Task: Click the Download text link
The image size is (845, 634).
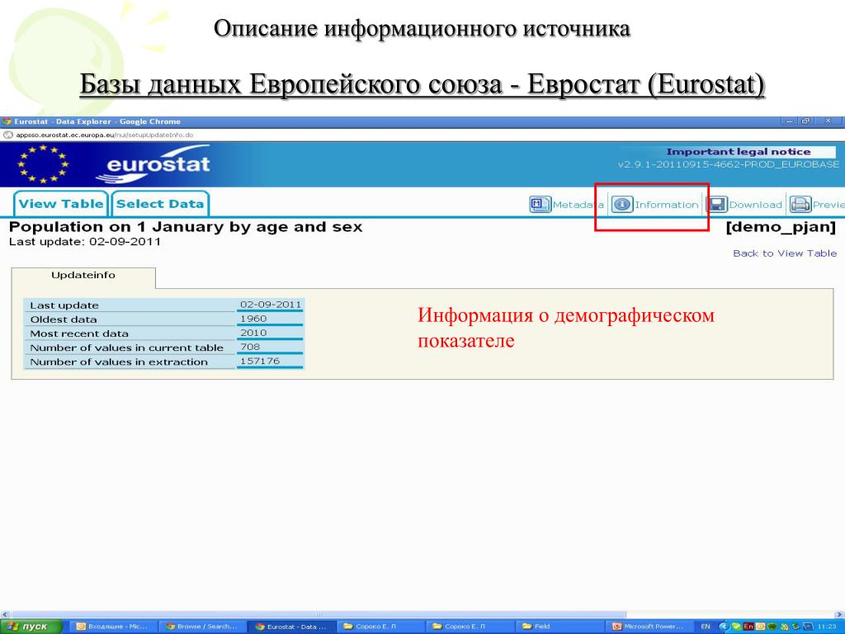Action: pyautogui.click(x=755, y=205)
